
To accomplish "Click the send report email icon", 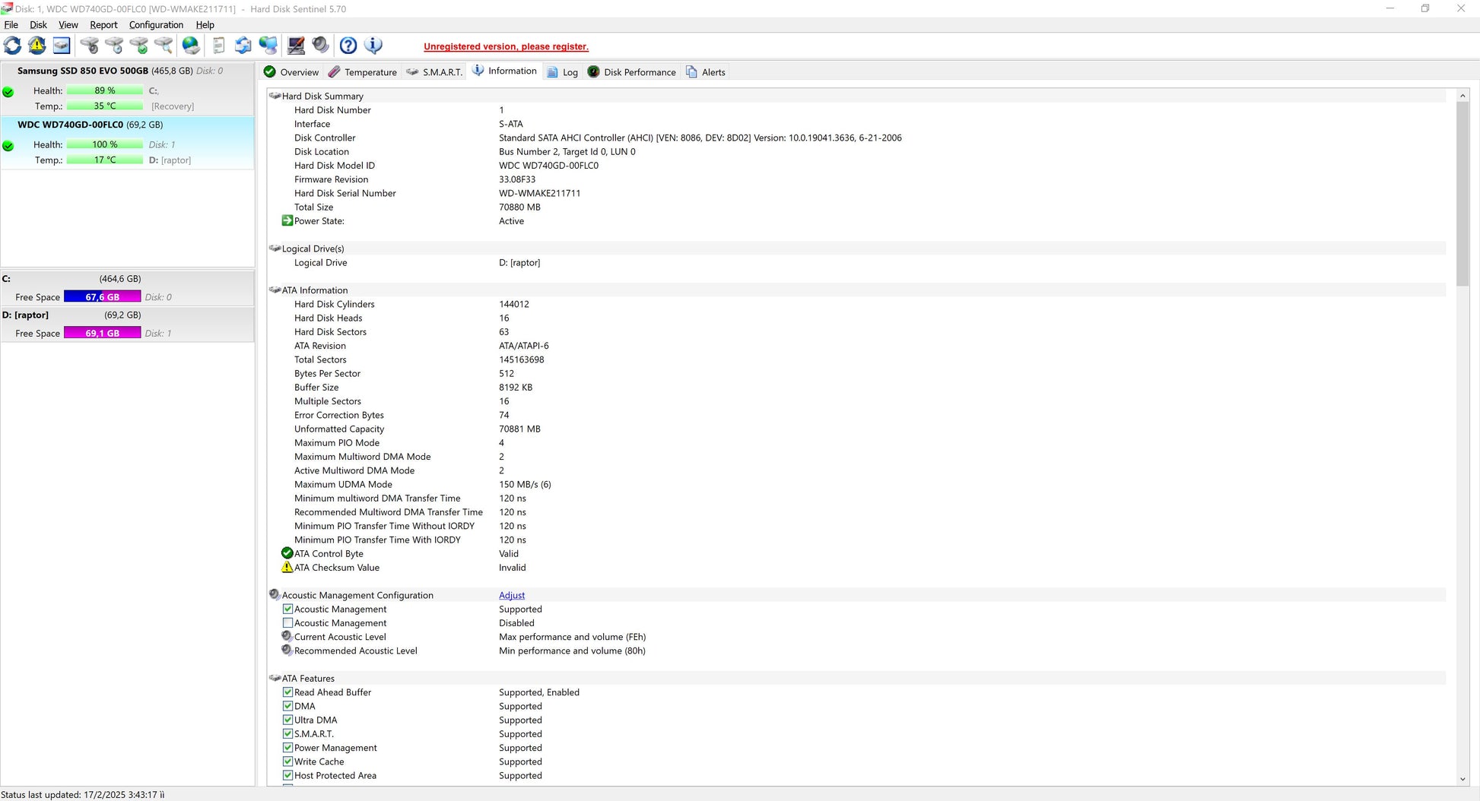I will (243, 46).
